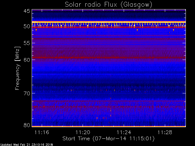Image resolution: width=195 pixels, height=146 pixels.
Task: Click the 'Solar radio Flux (Glasgow)' title
Action: 108,5
